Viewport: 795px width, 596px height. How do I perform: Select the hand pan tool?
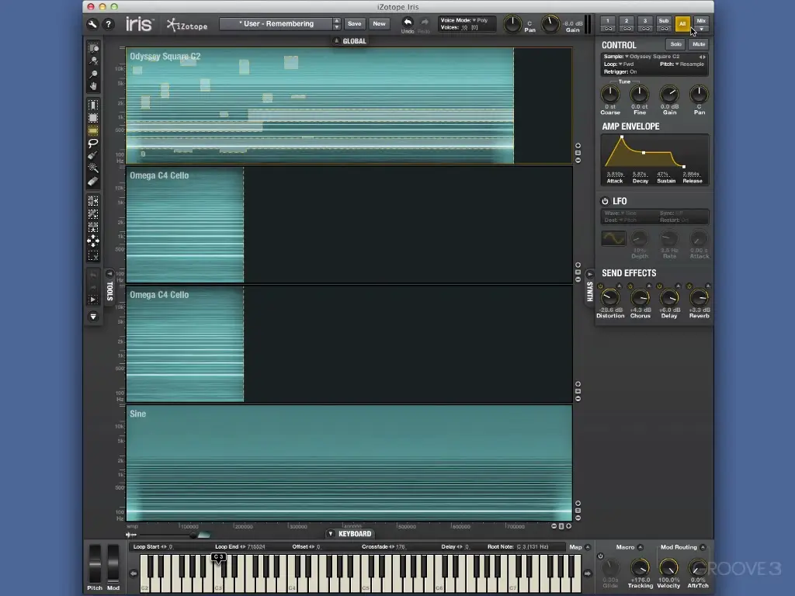tap(93, 86)
